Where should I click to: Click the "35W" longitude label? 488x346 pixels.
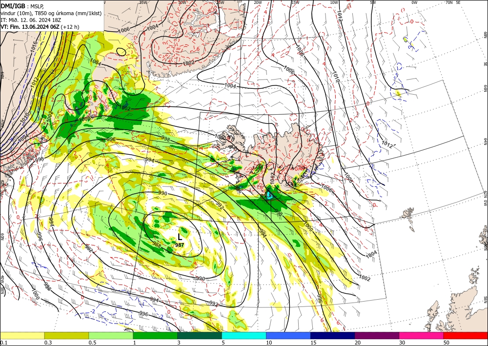143,2
